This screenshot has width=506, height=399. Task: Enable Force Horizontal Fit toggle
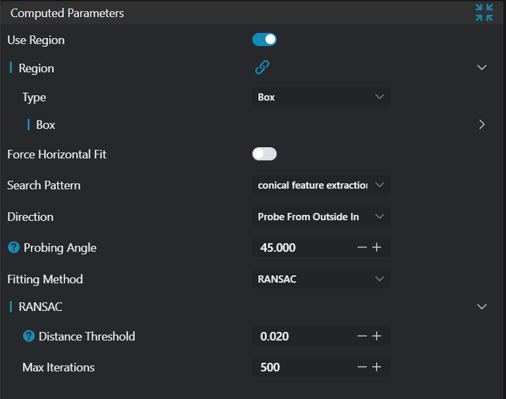click(x=264, y=154)
